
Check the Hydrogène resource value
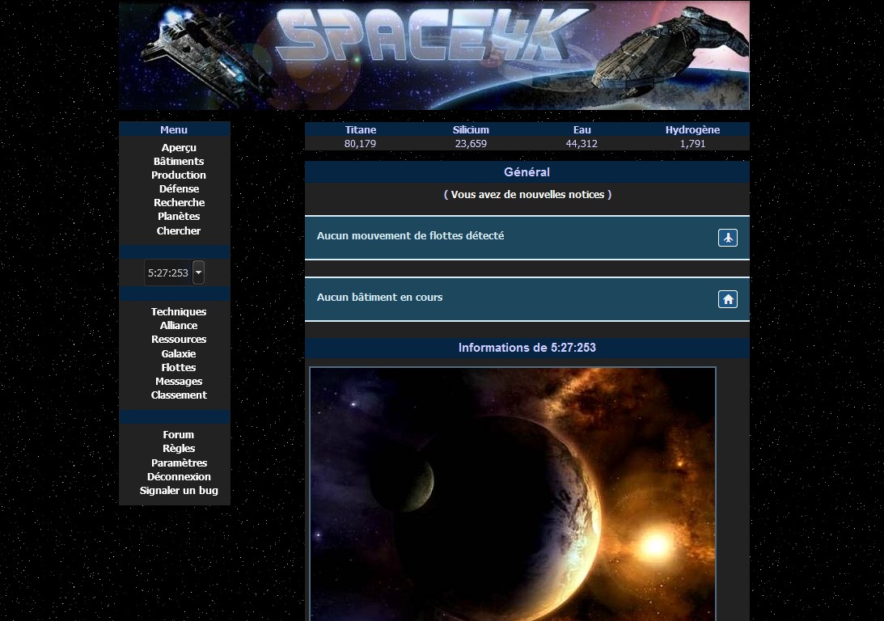[692, 143]
